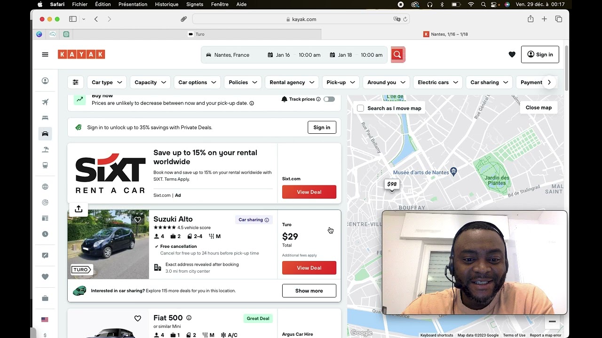The width and height of the screenshot is (602, 338).
Task: Click Sign in button in header
Action: pyautogui.click(x=540, y=54)
